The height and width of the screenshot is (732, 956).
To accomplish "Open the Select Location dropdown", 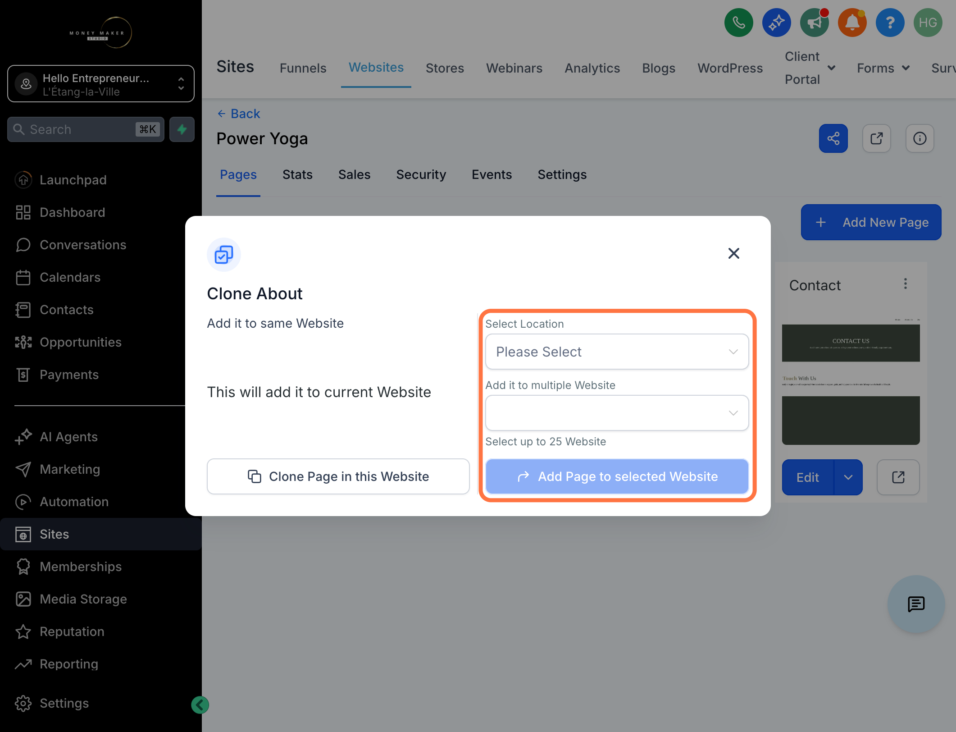I will [x=617, y=352].
